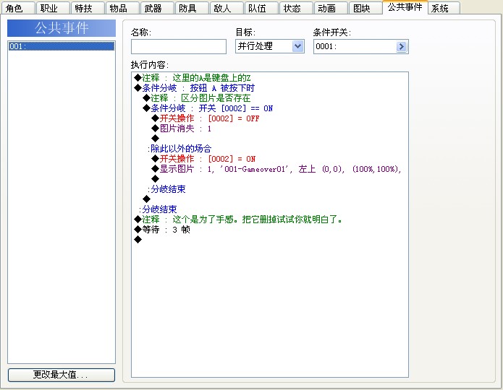Select the 显示图片 001-Gameover01 command

pyautogui.click(x=276, y=169)
